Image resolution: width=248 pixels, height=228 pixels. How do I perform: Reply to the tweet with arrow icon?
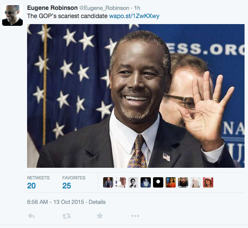click(31, 216)
